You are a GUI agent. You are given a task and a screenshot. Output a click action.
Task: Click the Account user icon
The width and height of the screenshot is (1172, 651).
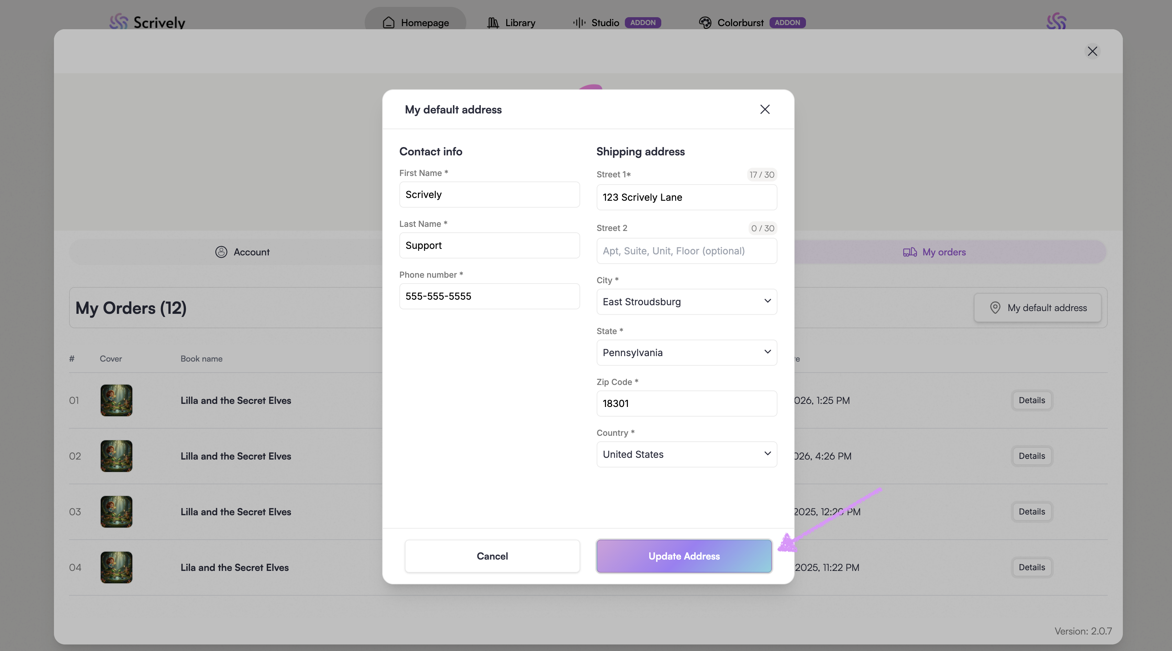[221, 252]
